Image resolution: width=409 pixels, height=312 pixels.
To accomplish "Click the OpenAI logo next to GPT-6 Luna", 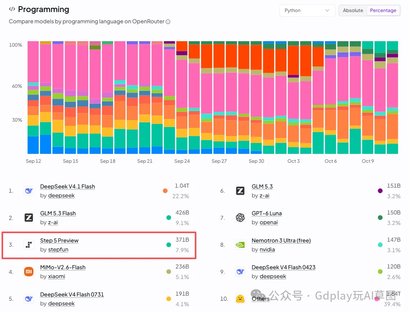I will [x=240, y=218].
